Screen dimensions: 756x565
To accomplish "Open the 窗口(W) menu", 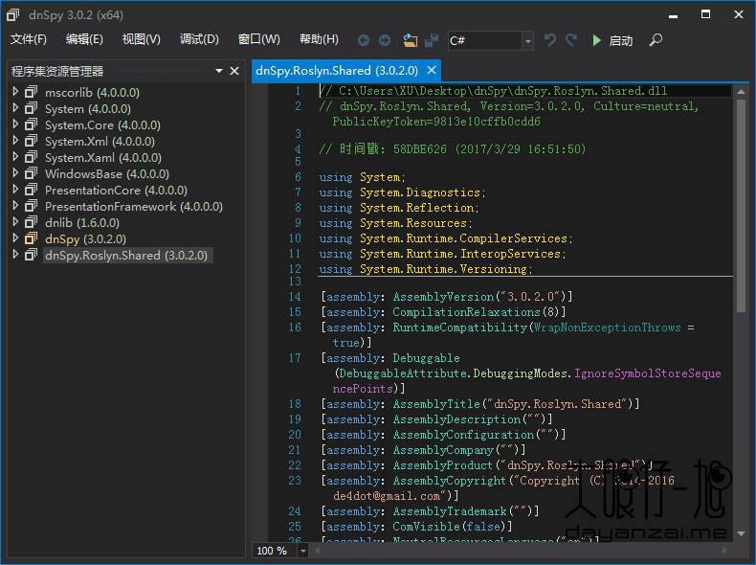I will coord(259,39).
